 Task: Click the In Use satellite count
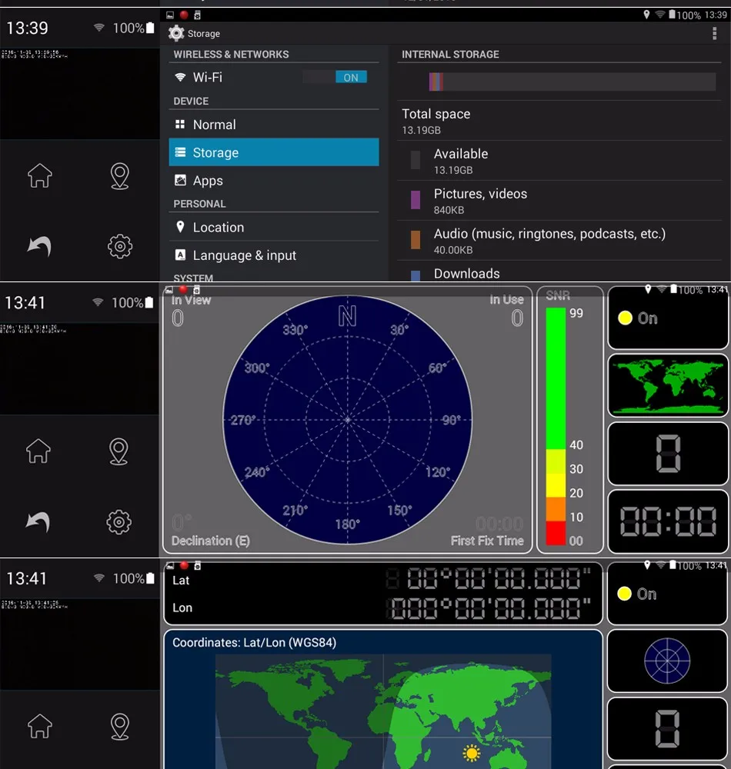(517, 318)
